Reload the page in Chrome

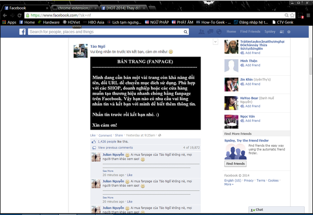click(x=20, y=15)
